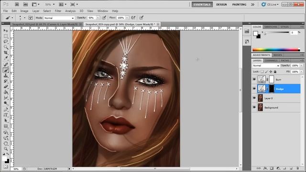Open the Brush Preset picker arrow
This screenshot has height=172, width=306.
click(24, 18)
